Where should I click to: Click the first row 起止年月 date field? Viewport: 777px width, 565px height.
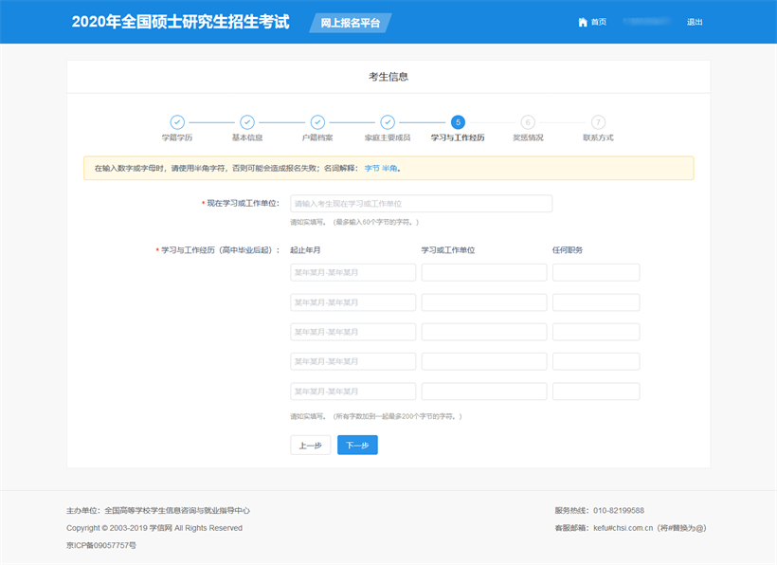(352, 273)
